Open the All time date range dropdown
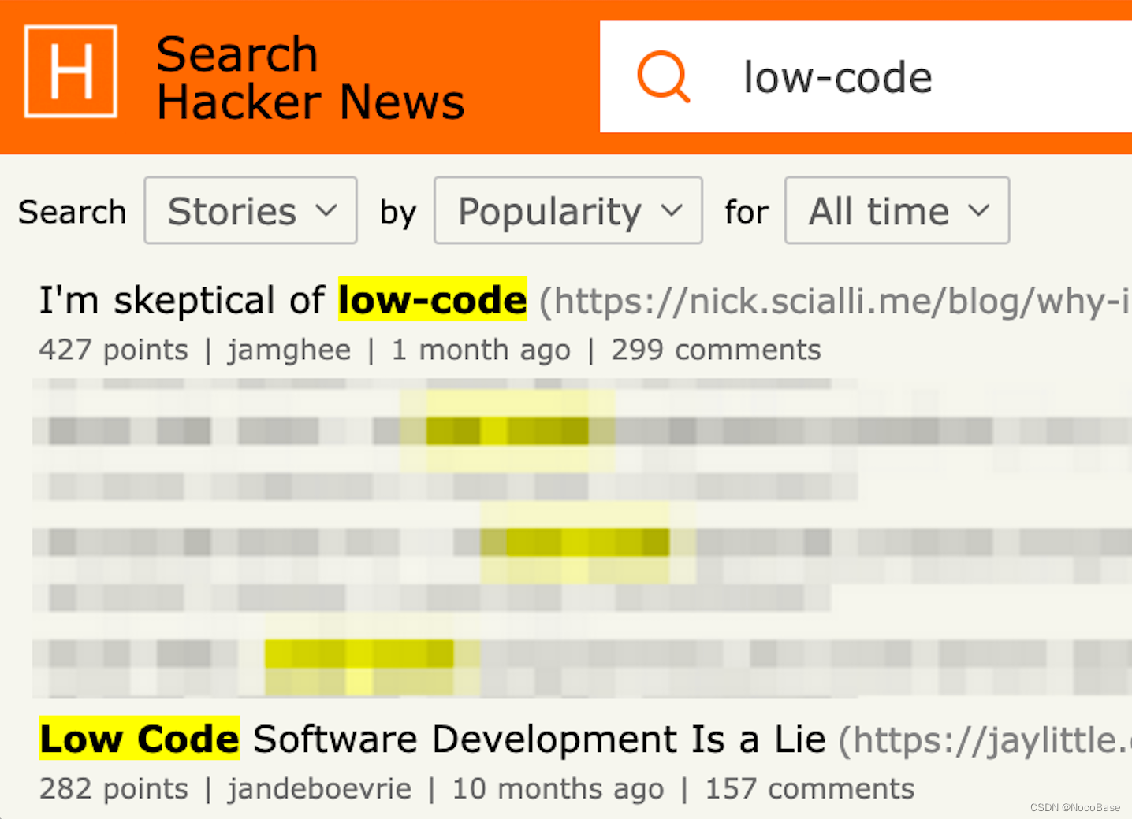The width and height of the screenshot is (1132, 819). [x=896, y=210]
